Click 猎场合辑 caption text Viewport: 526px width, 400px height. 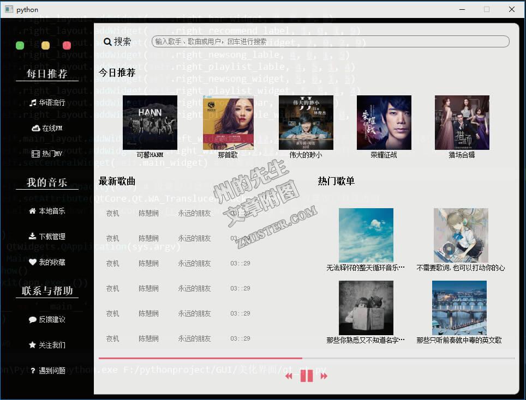tap(462, 155)
